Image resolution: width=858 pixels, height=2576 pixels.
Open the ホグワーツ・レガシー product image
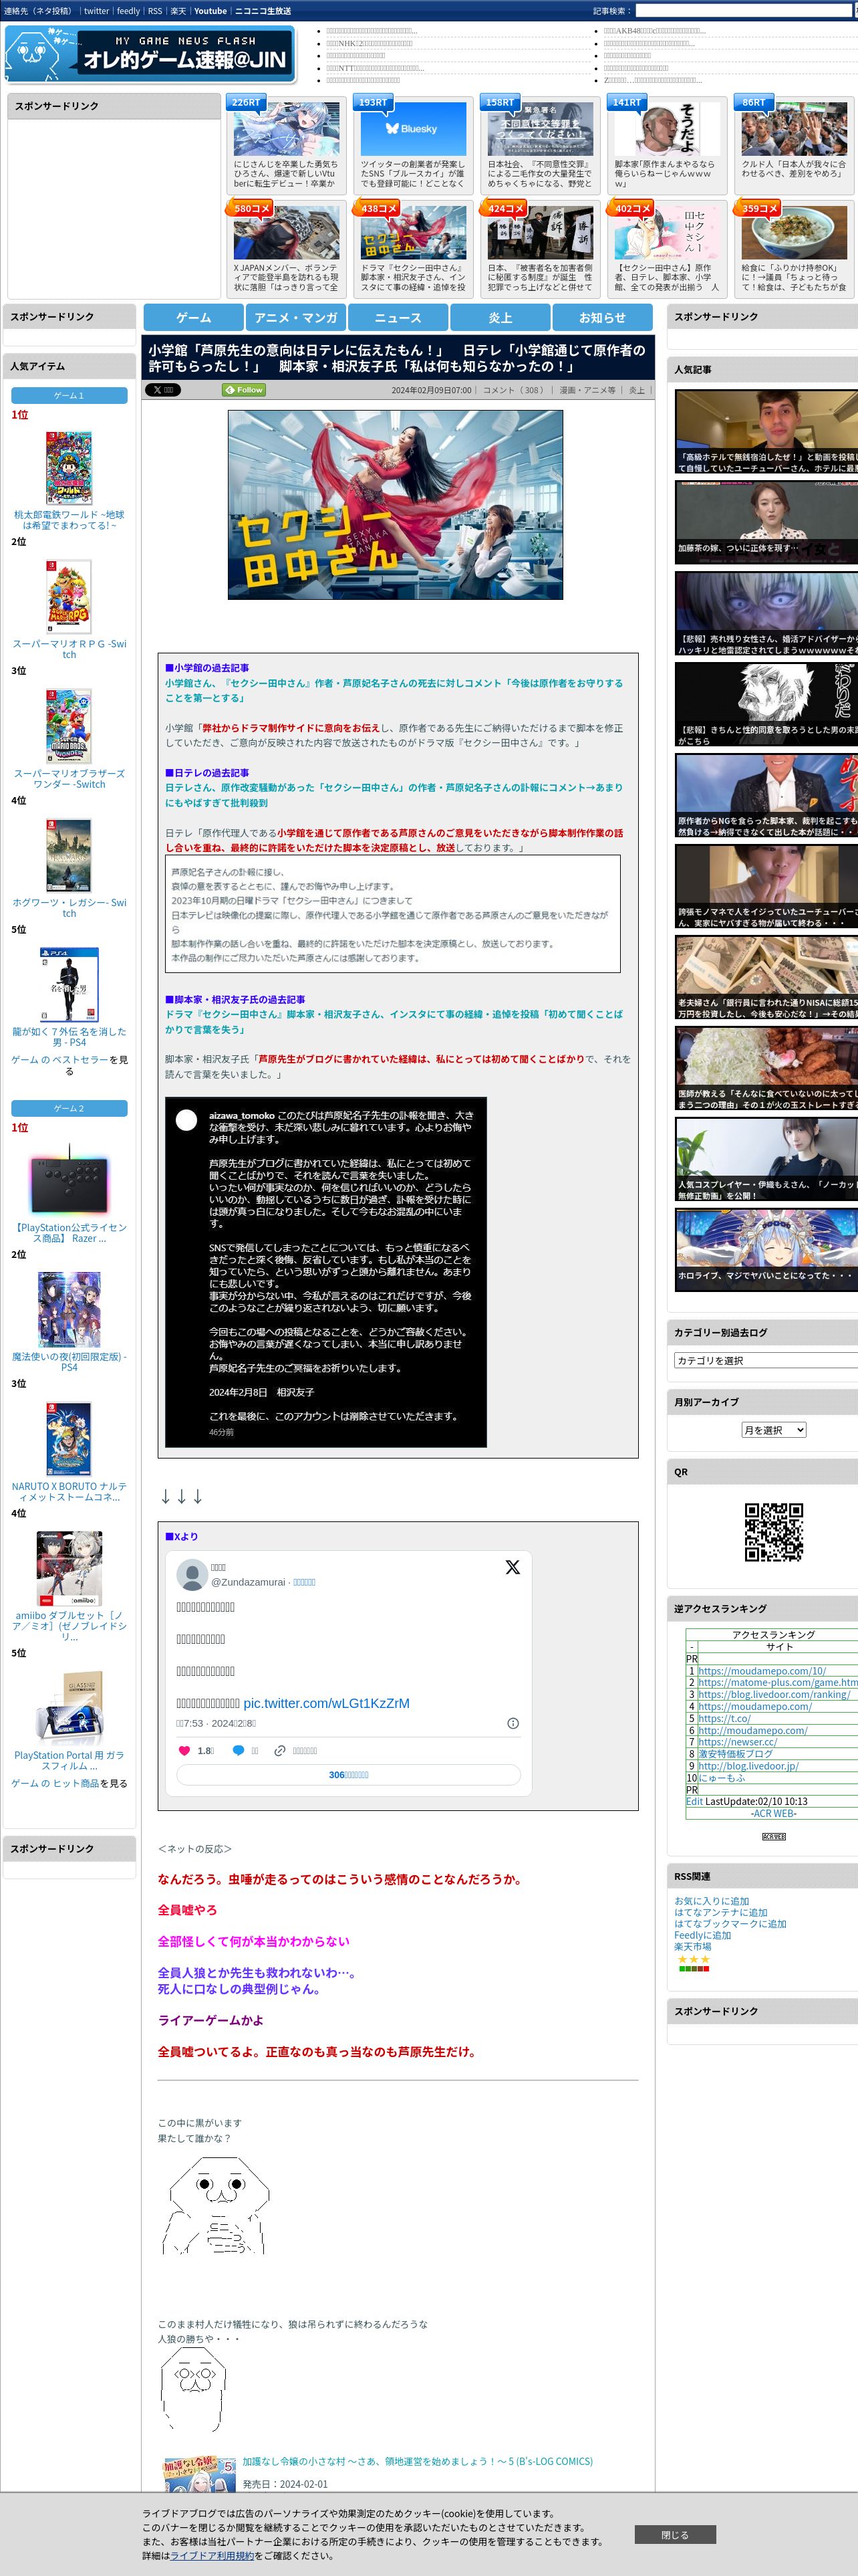[69, 855]
